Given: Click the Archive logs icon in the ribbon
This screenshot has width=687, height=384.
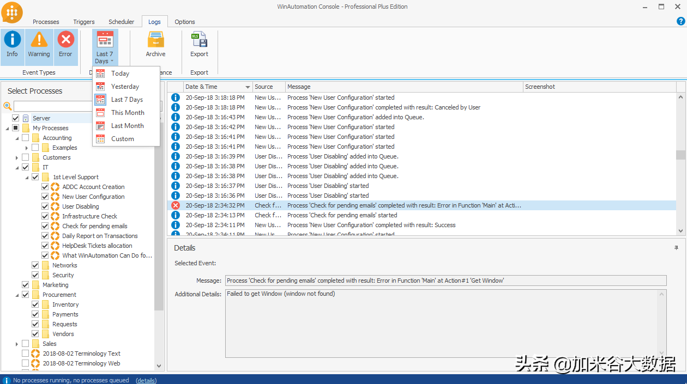Looking at the screenshot, I should [155, 40].
